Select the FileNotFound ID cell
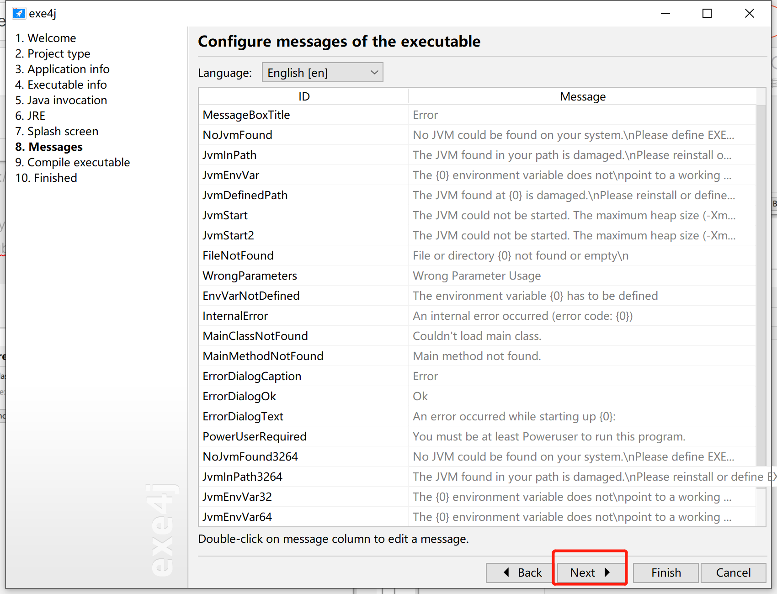The height and width of the screenshot is (594, 777). (303, 255)
